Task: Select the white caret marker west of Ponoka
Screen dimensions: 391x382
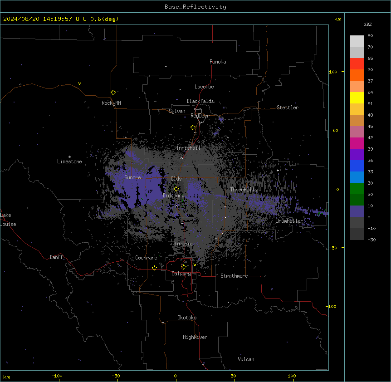Action: tap(166, 67)
